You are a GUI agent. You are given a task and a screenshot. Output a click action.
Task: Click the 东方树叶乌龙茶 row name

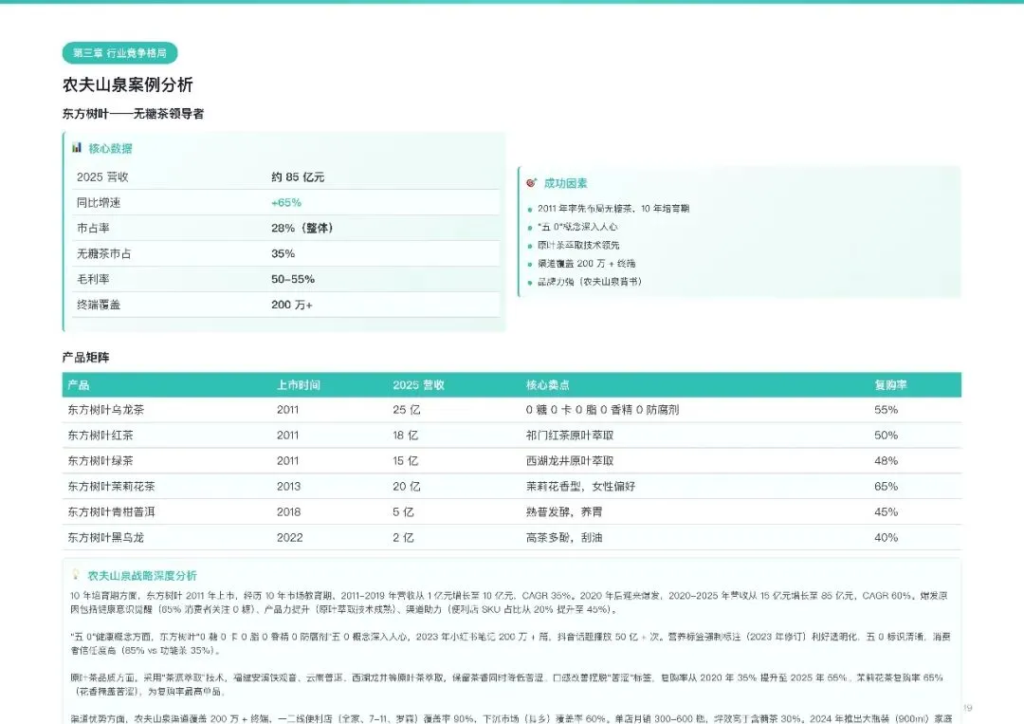106,410
